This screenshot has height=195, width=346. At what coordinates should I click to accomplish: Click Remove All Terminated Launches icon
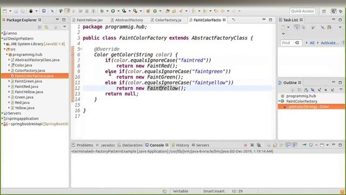[x=258, y=145]
